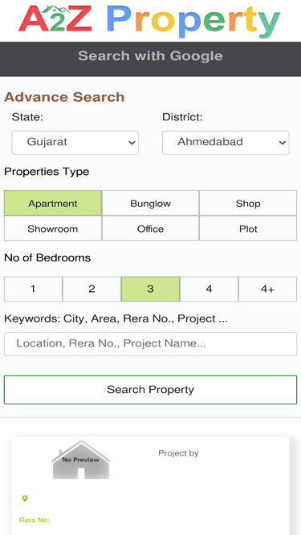Image resolution: width=301 pixels, height=535 pixels.
Task: Select 4+ bedrooms option
Action: tap(267, 289)
